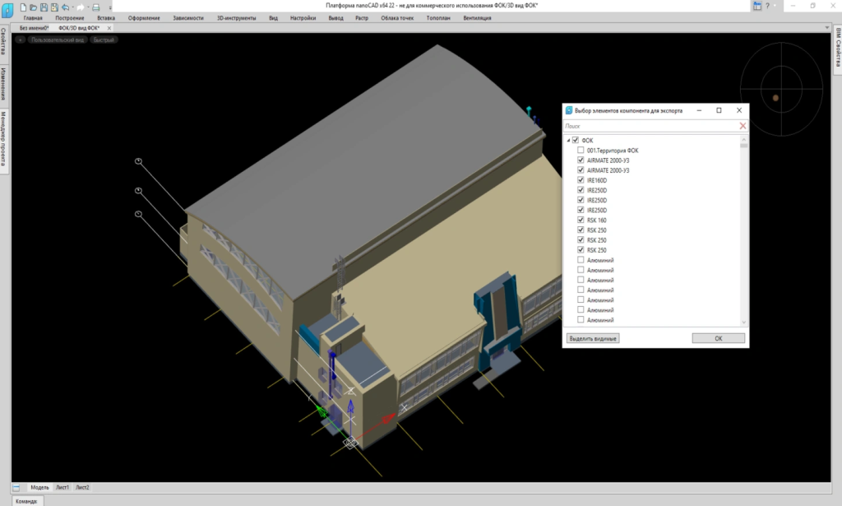This screenshot has height=506, width=842.
Task: Collapse the ФОК tree node
Action: point(567,141)
